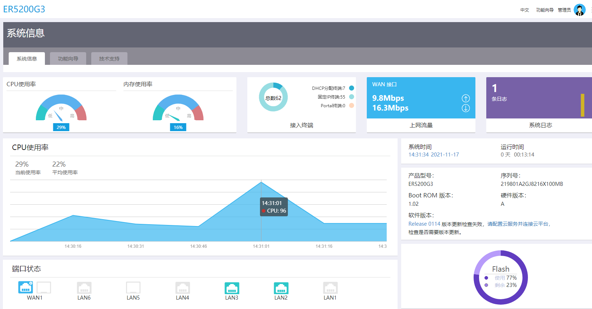This screenshot has width=592, height=309.
Task: Open the Release 0114 version link
Action: [x=424, y=224]
